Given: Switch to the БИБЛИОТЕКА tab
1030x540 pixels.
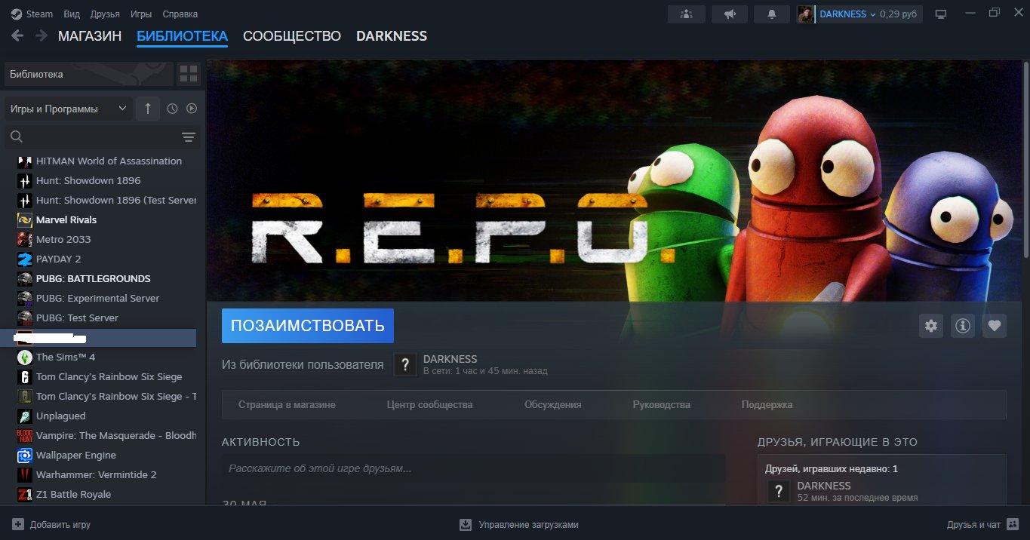Looking at the screenshot, I should pyautogui.click(x=182, y=36).
